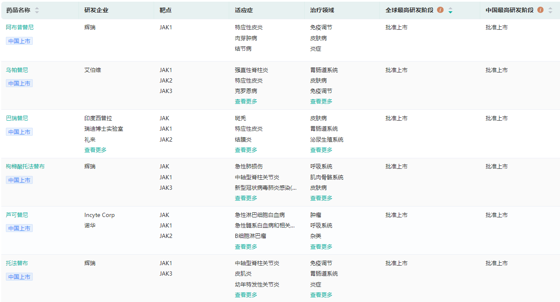
Task: Click the 皮肌炎 indication
Action: pos(243,274)
